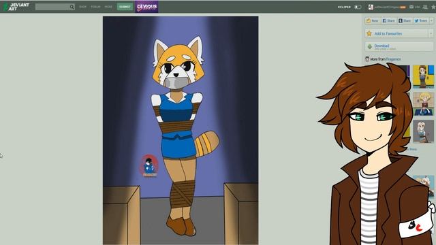Click the main deviation artwork
The height and width of the screenshot is (245, 436).
[181, 130]
